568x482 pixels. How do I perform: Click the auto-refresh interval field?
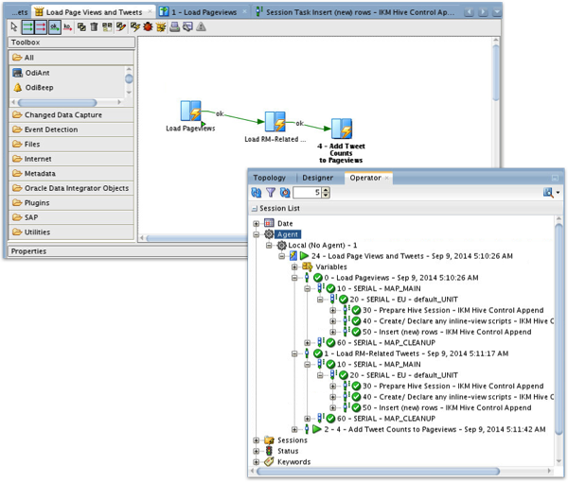(x=307, y=193)
